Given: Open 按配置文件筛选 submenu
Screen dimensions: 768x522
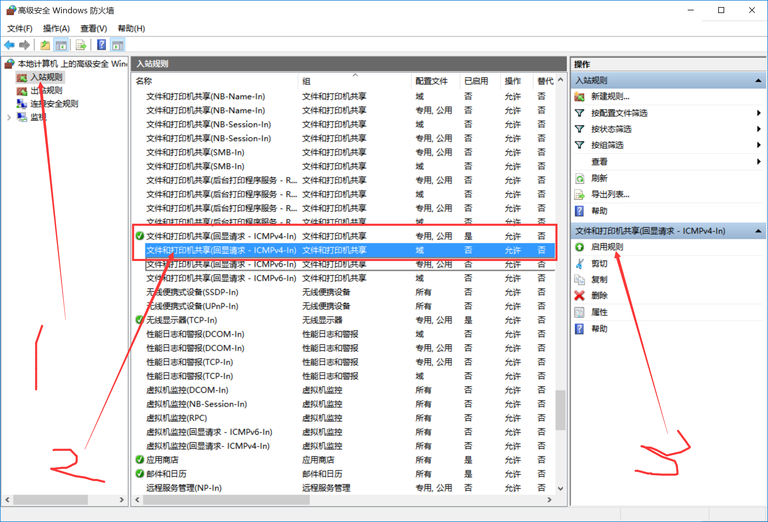Looking at the screenshot, I should tap(619, 113).
